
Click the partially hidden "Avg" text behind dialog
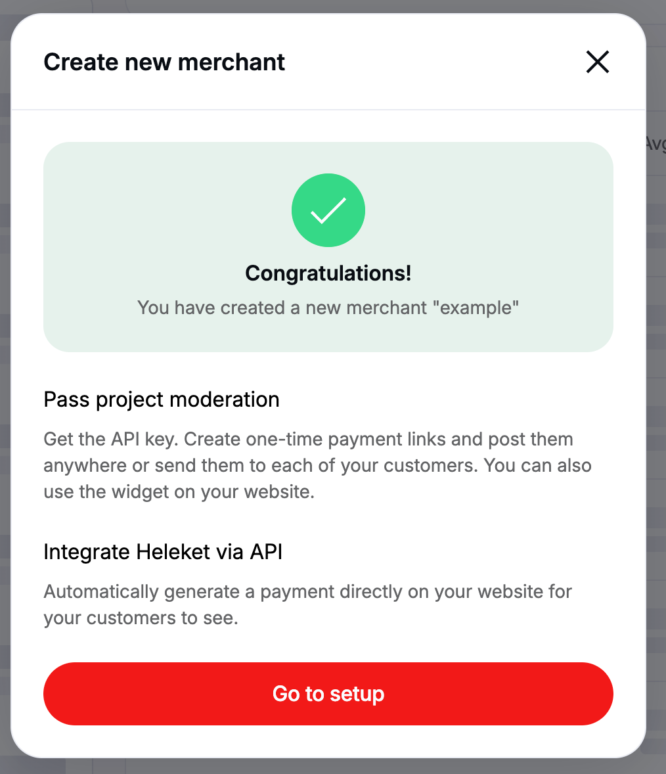655,143
